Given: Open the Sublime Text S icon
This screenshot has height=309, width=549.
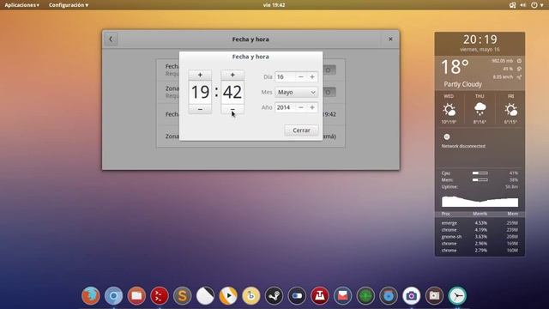Looking at the screenshot, I should (x=183, y=295).
